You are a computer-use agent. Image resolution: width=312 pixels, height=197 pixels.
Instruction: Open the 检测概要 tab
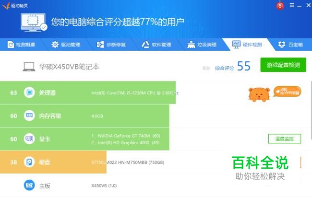[x=21, y=45]
